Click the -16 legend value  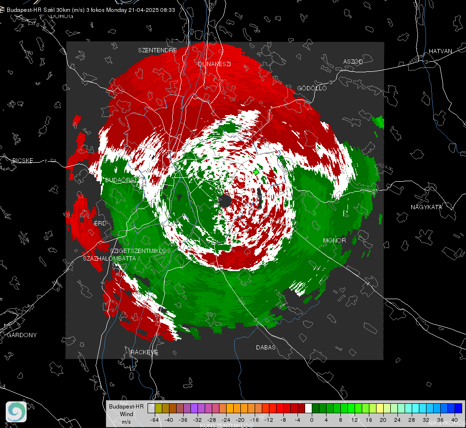[254, 420]
